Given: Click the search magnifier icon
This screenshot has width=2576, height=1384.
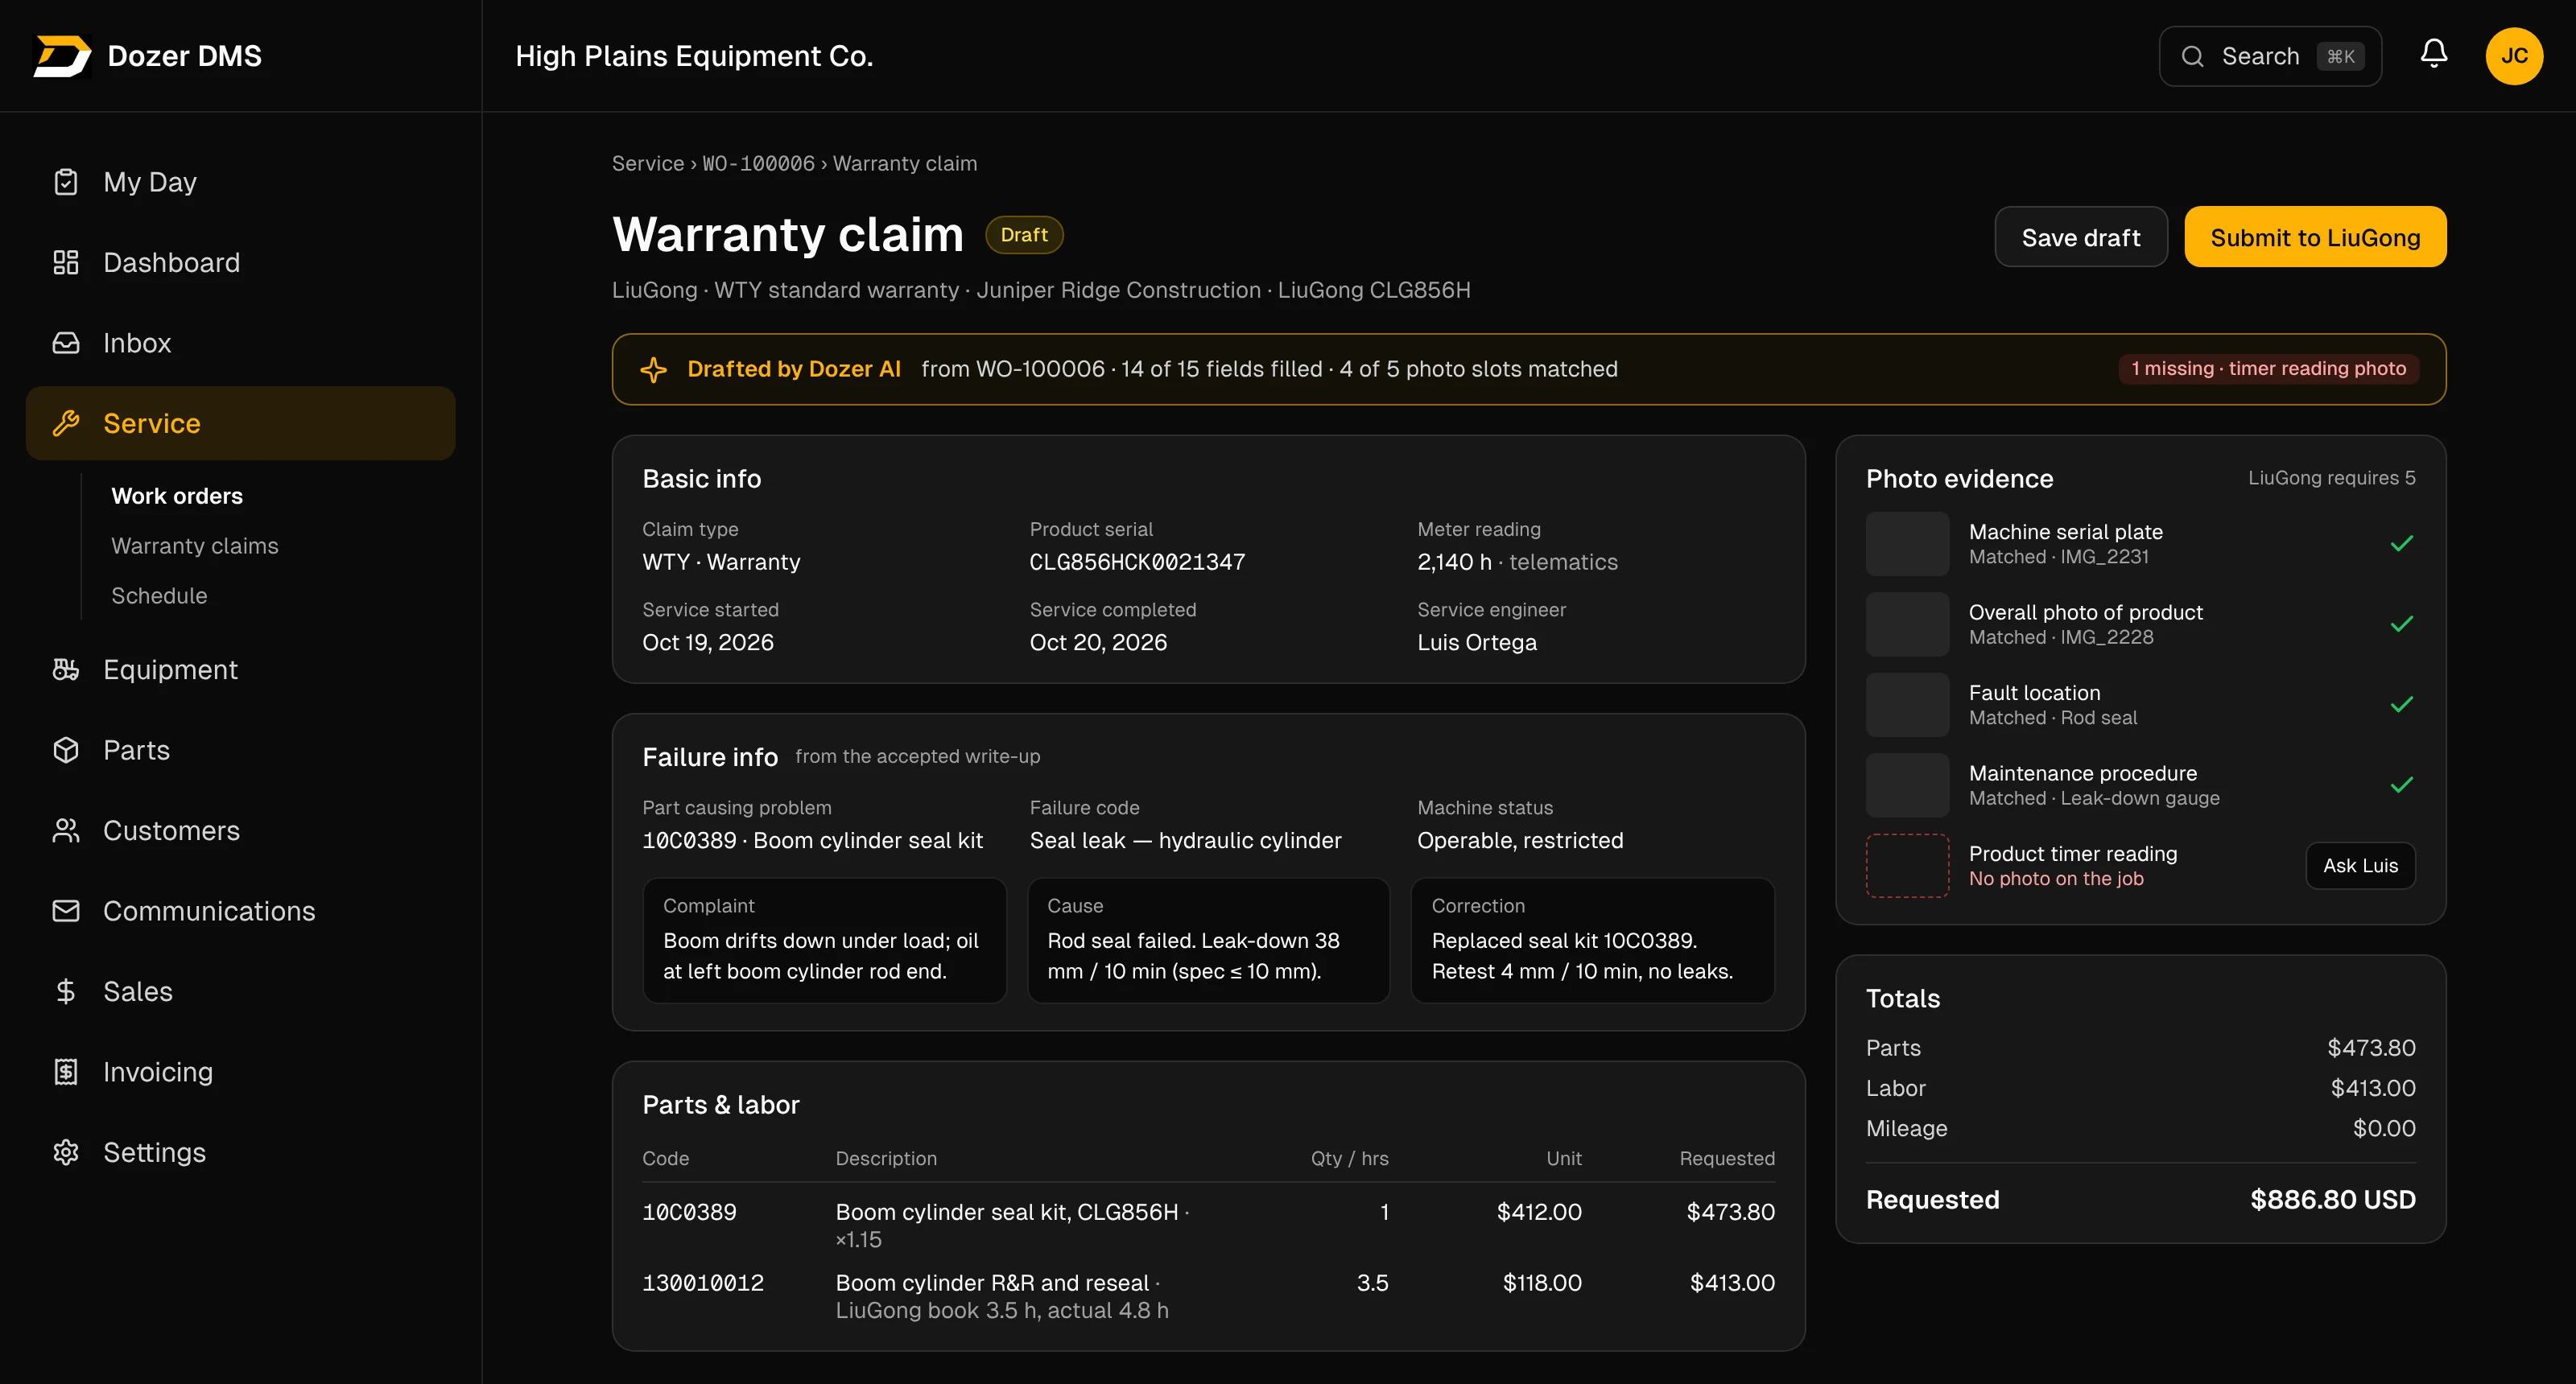Looking at the screenshot, I should click(x=2192, y=56).
